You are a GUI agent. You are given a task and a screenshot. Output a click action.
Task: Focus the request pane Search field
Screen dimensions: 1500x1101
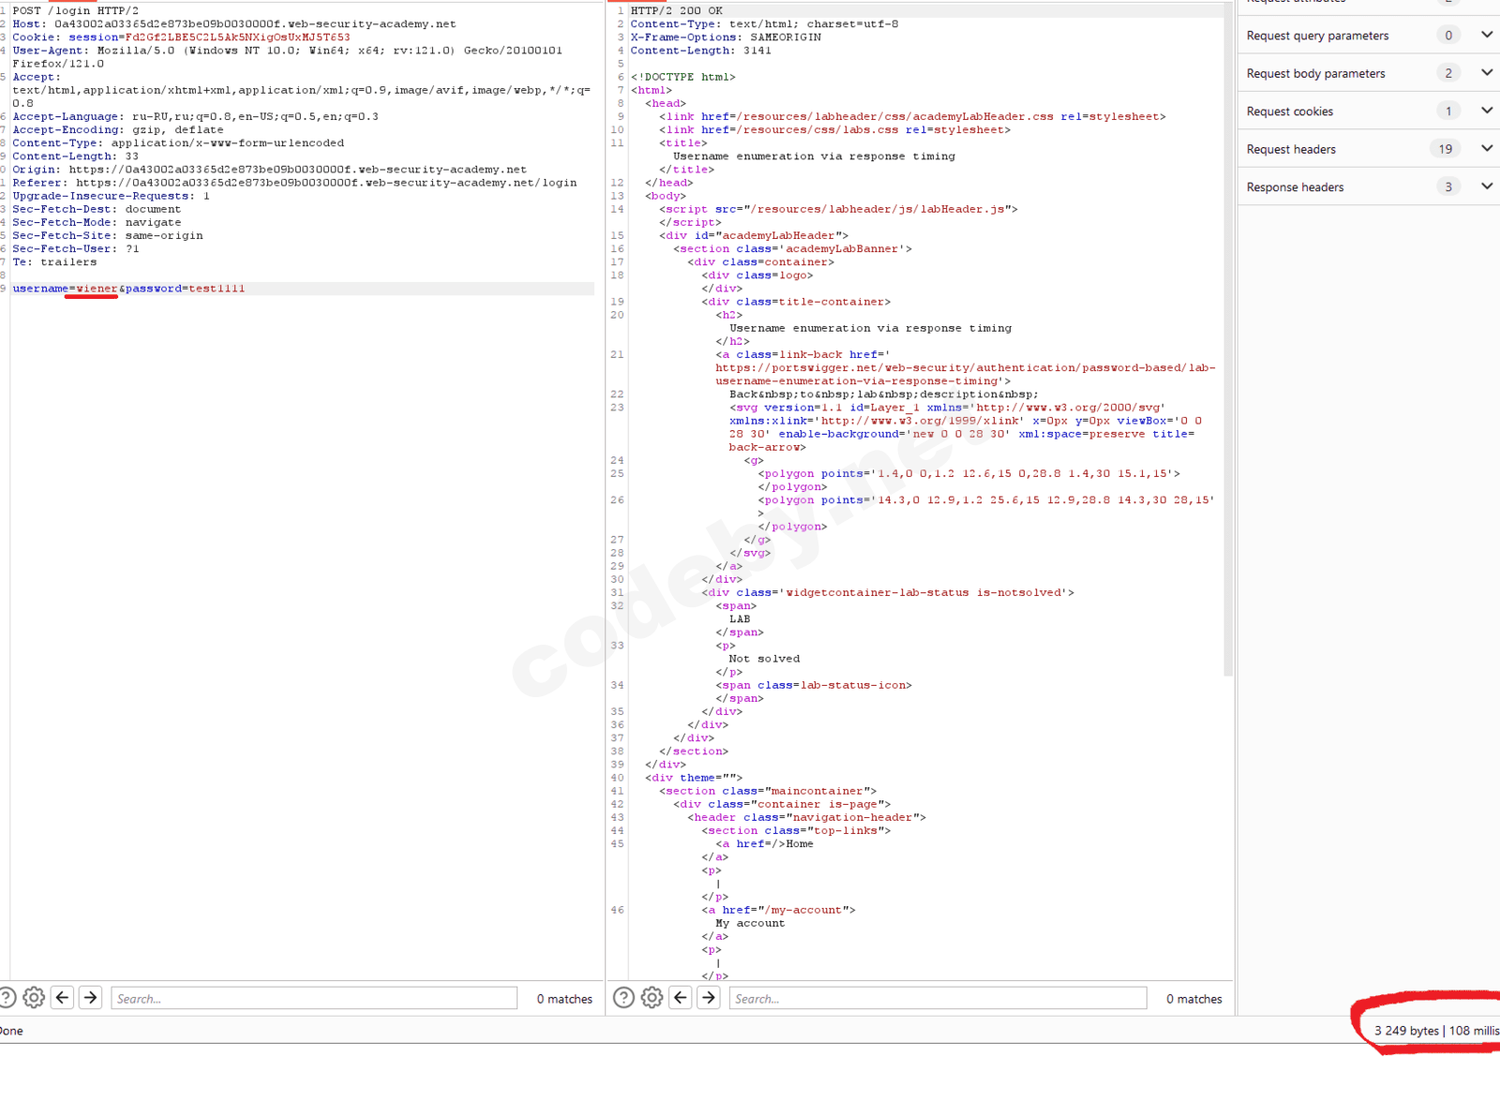click(x=314, y=999)
